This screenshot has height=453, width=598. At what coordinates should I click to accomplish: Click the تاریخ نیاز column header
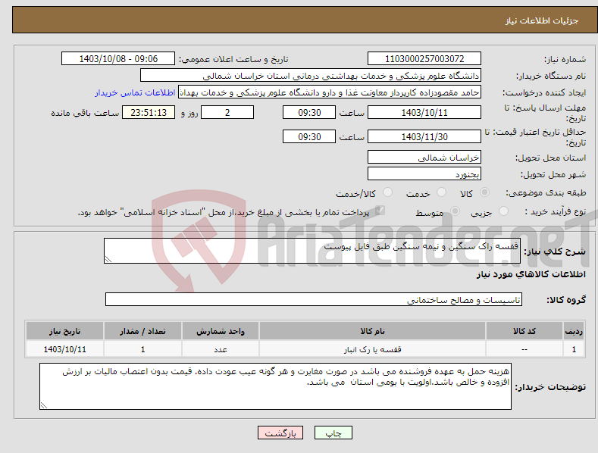point(65,331)
